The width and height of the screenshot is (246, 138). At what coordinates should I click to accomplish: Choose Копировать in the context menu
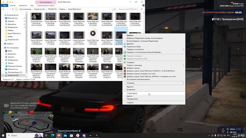[x=154, y=90]
